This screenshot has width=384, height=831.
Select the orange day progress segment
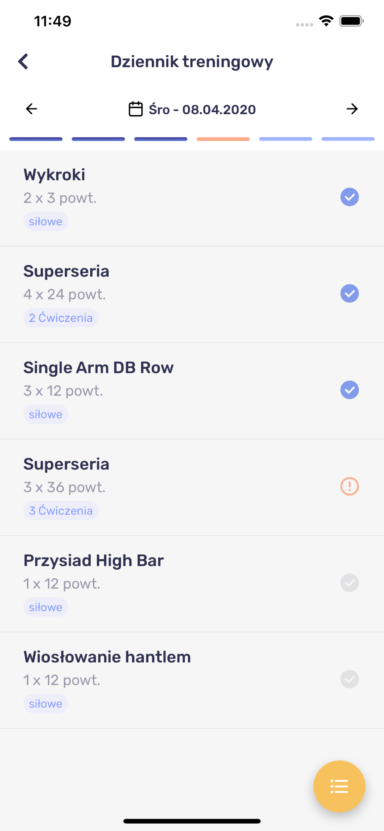(x=223, y=139)
